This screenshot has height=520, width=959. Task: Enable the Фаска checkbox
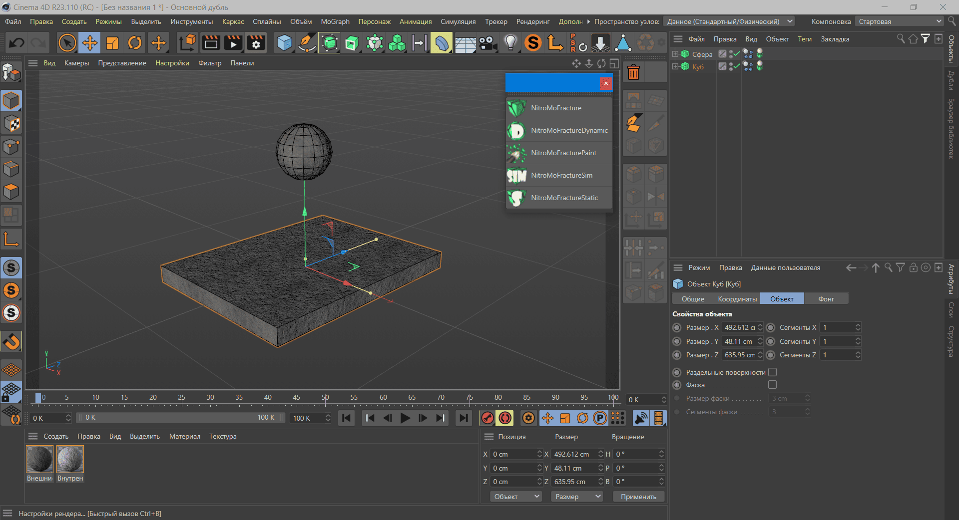(x=772, y=385)
